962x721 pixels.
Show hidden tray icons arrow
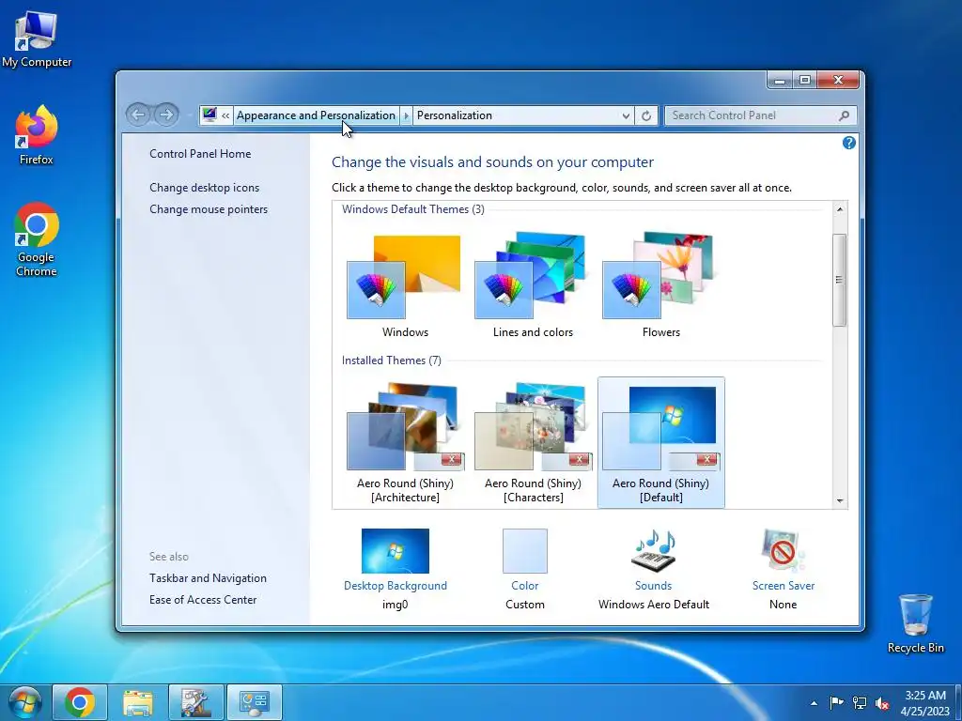tap(814, 703)
